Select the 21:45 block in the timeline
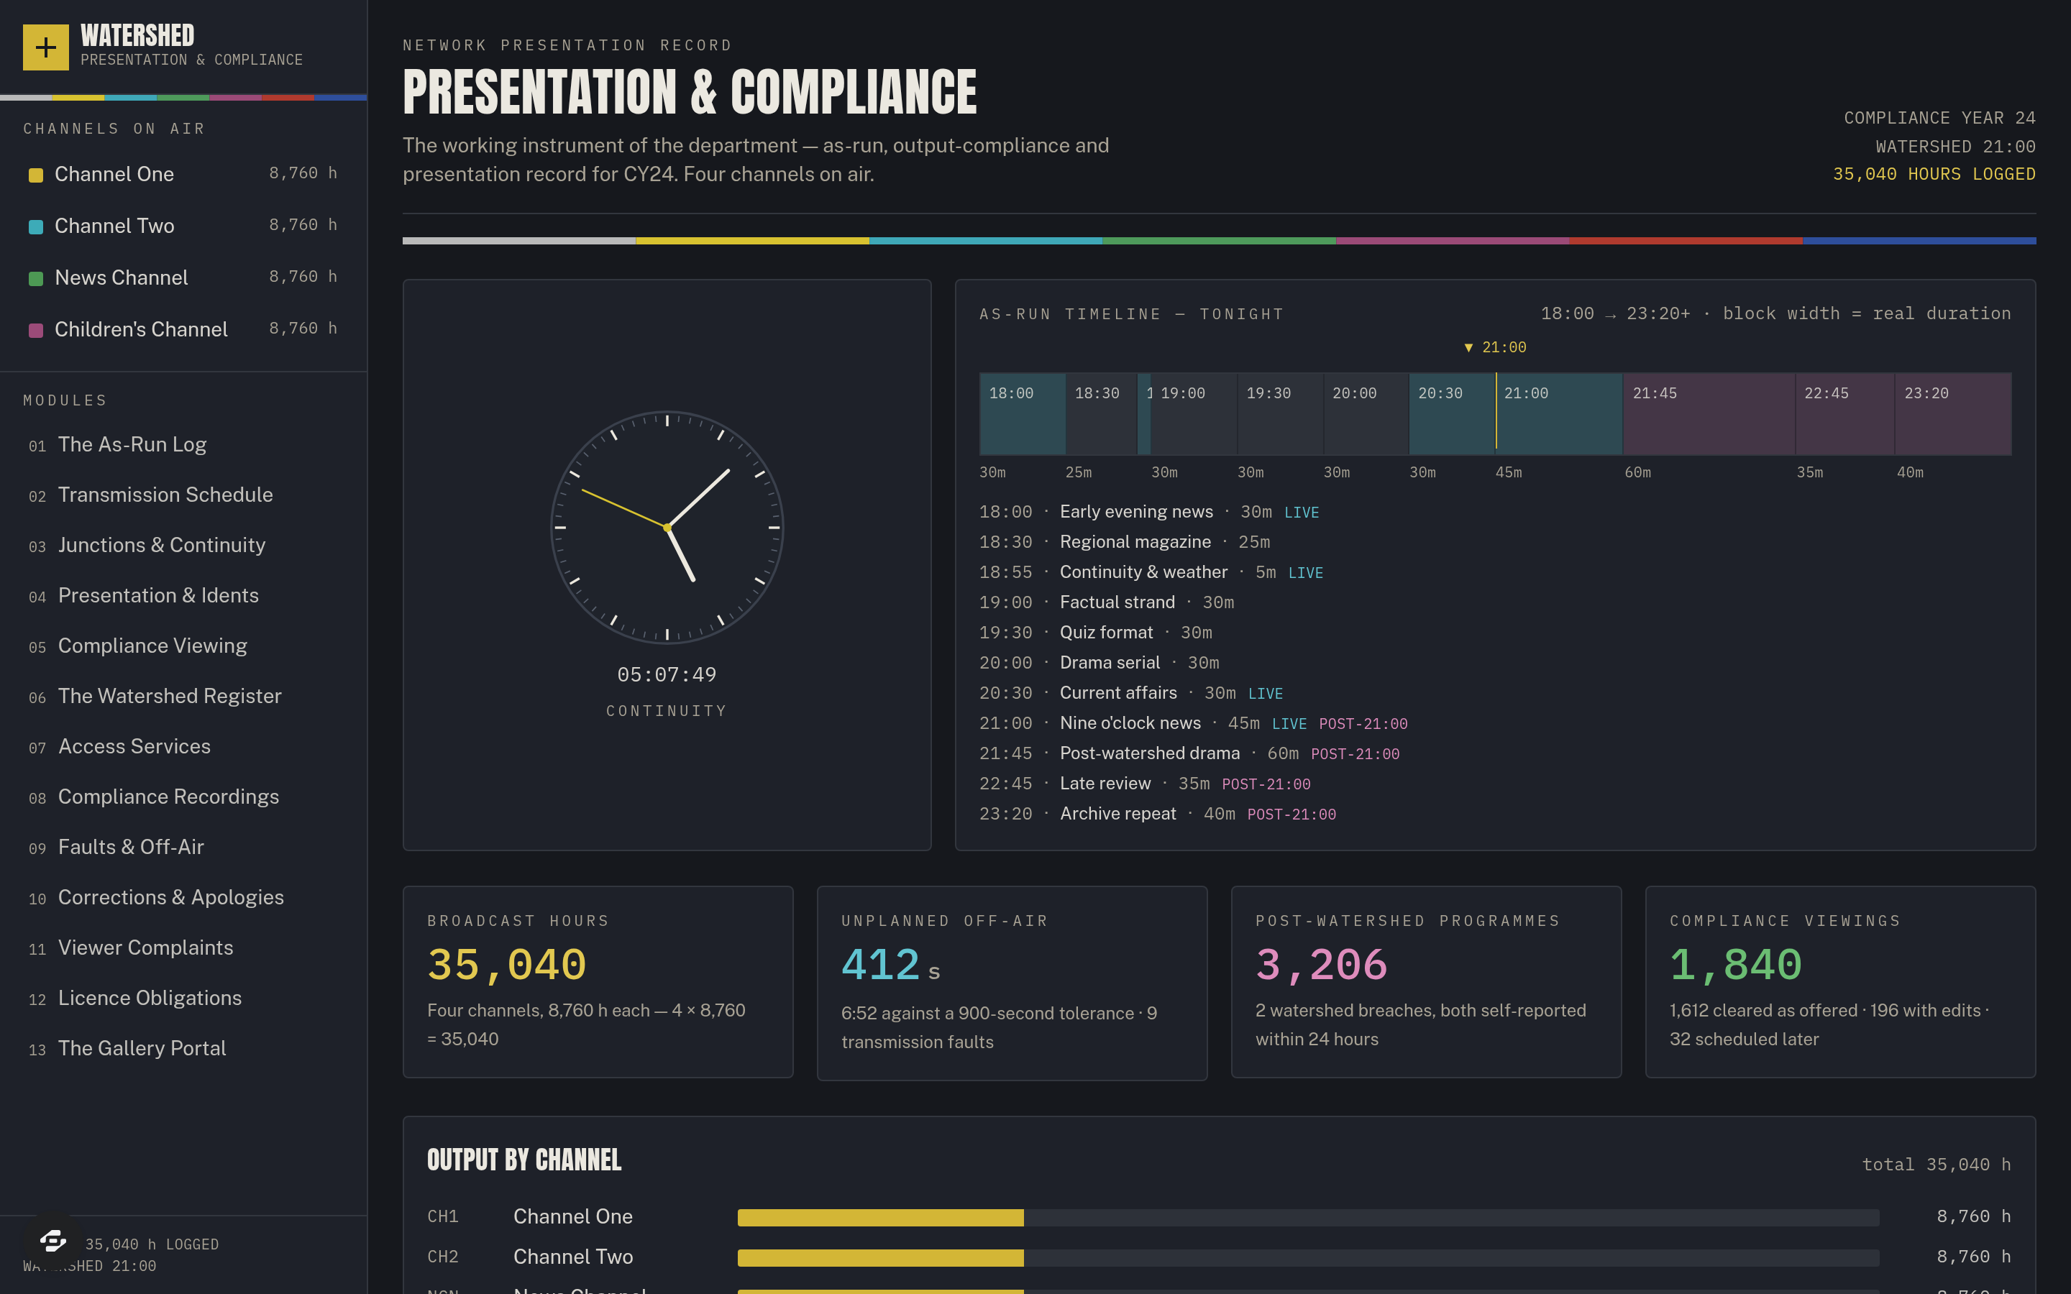The image size is (2071, 1294). point(1709,414)
